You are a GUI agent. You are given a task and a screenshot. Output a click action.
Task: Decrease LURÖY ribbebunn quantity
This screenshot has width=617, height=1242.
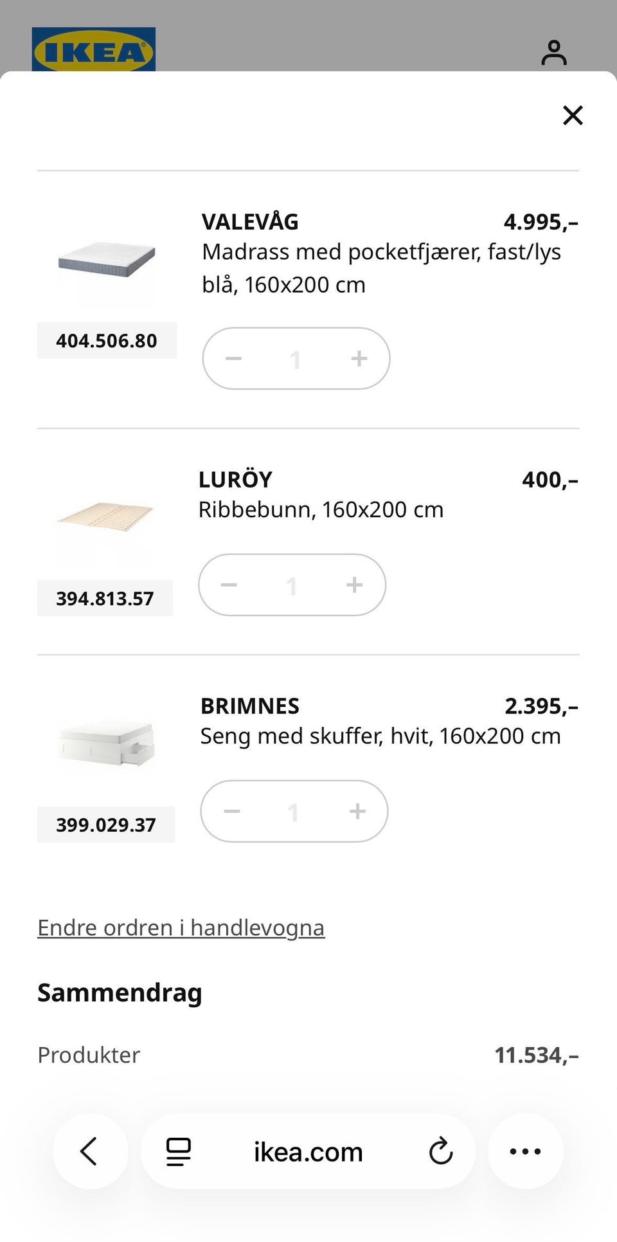click(229, 585)
